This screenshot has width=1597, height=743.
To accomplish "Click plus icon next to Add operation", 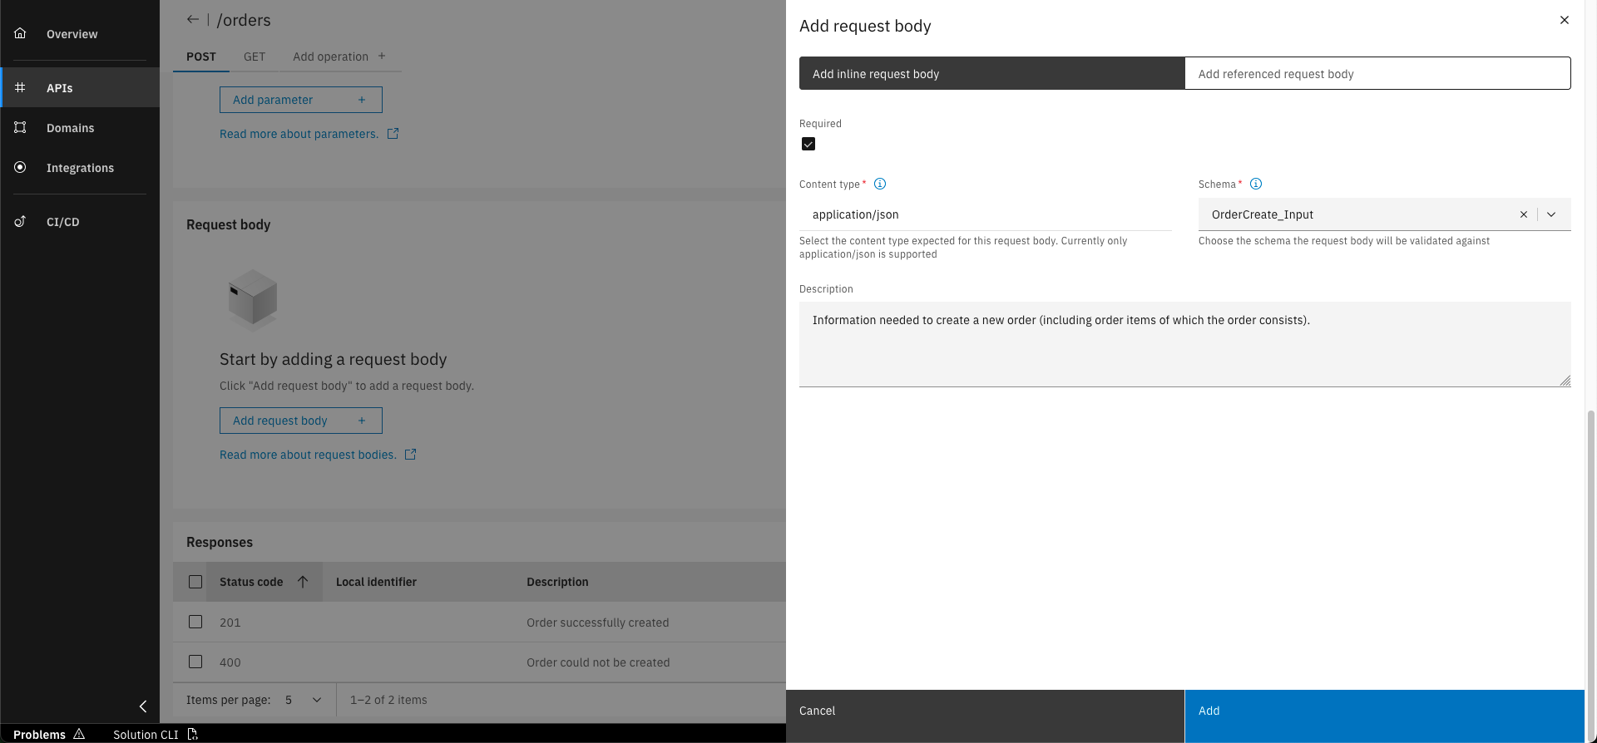I will pyautogui.click(x=382, y=56).
